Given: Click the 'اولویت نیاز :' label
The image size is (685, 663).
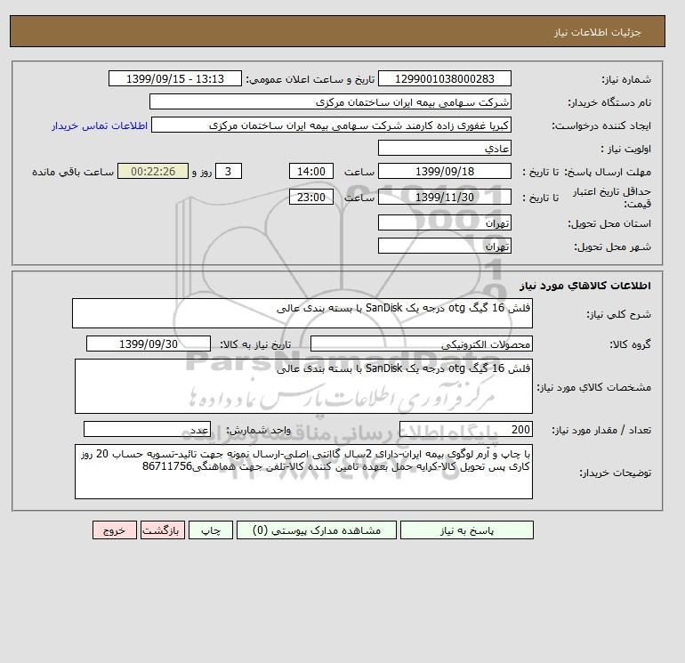Looking at the screenshot, I should coord(626,149).
